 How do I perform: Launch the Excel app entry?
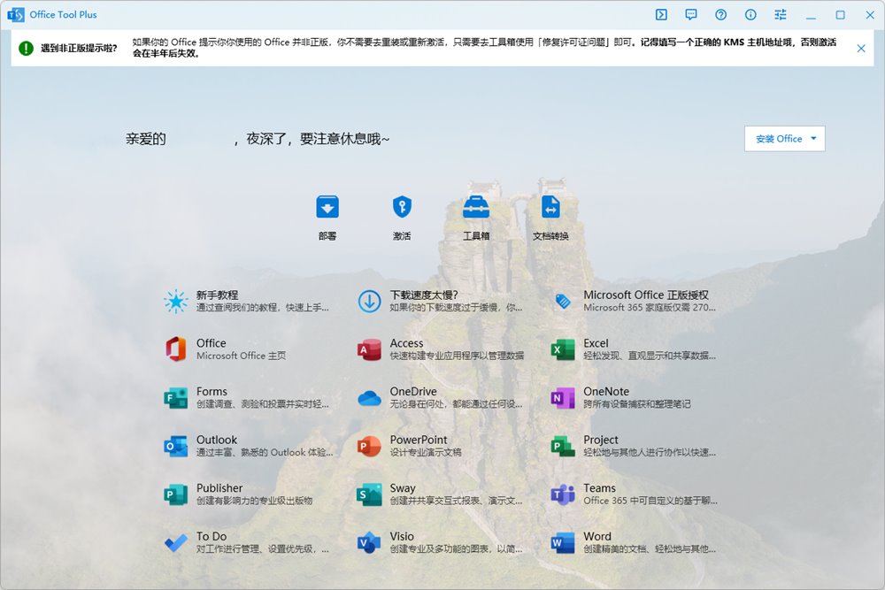click(596, 344)
